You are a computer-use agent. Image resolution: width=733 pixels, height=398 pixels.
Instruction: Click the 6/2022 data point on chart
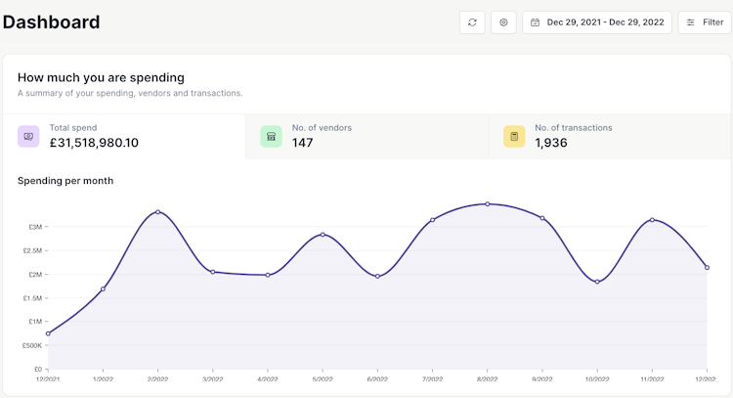click(x=377, y=277)
